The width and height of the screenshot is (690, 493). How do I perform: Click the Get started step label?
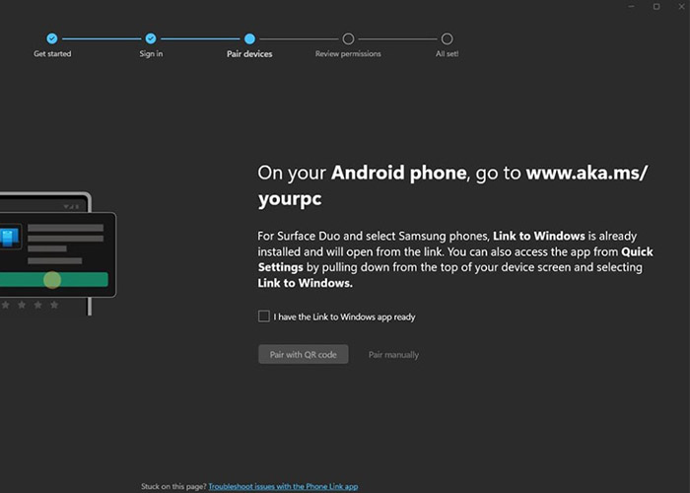click(52, 53)
